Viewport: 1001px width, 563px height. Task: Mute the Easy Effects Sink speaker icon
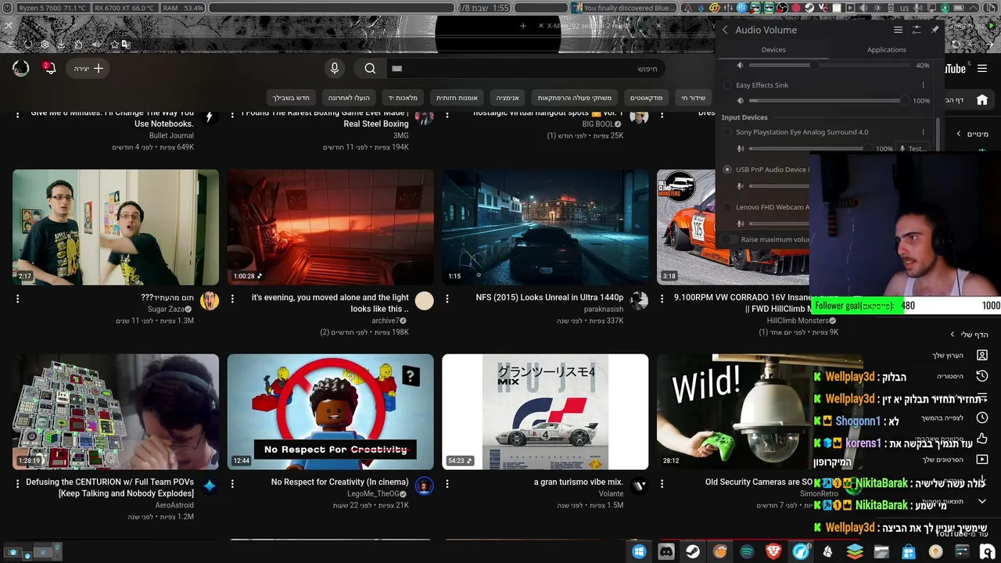tap(741, 101)
